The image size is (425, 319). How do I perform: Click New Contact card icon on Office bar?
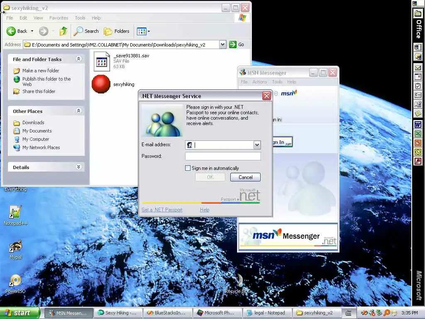click(x=418, y=95)
